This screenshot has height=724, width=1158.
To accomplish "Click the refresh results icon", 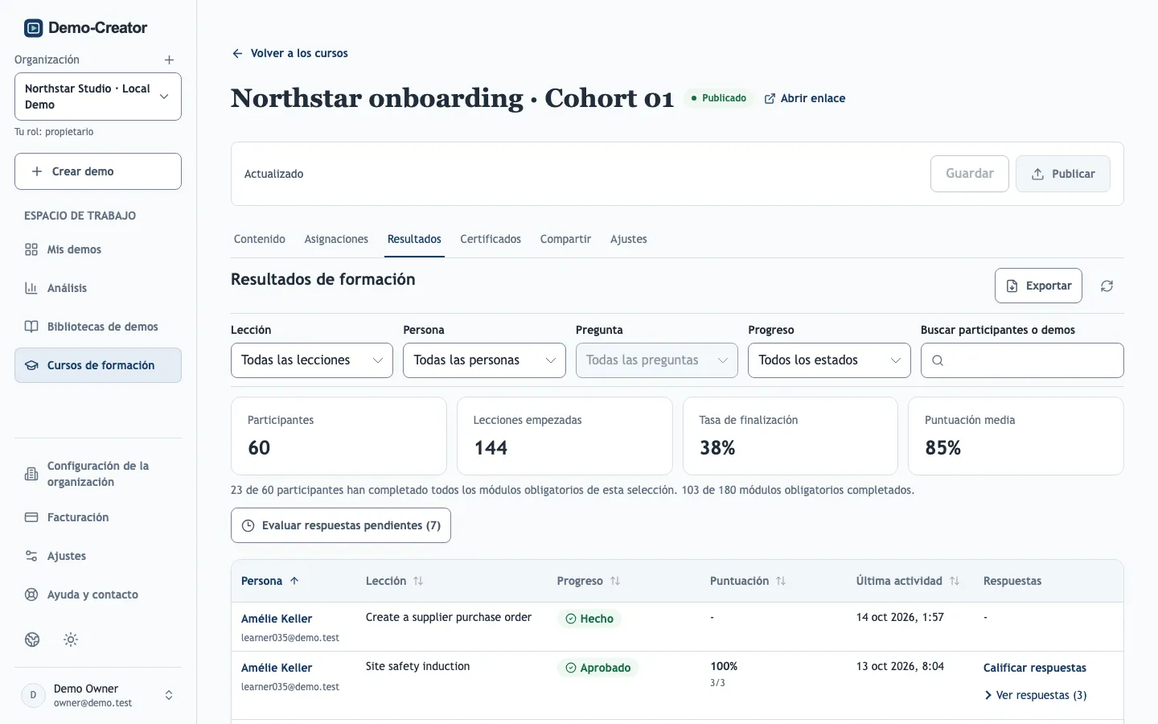I will 1107,286.
